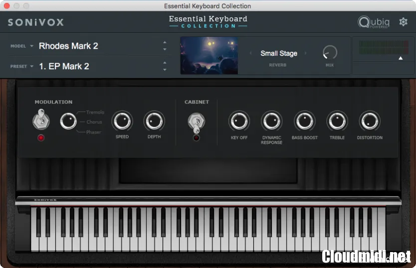The width and height of the screenshot is (416, 268).
Task: Click the Distortion knob
Action: [x=370, y=121]
